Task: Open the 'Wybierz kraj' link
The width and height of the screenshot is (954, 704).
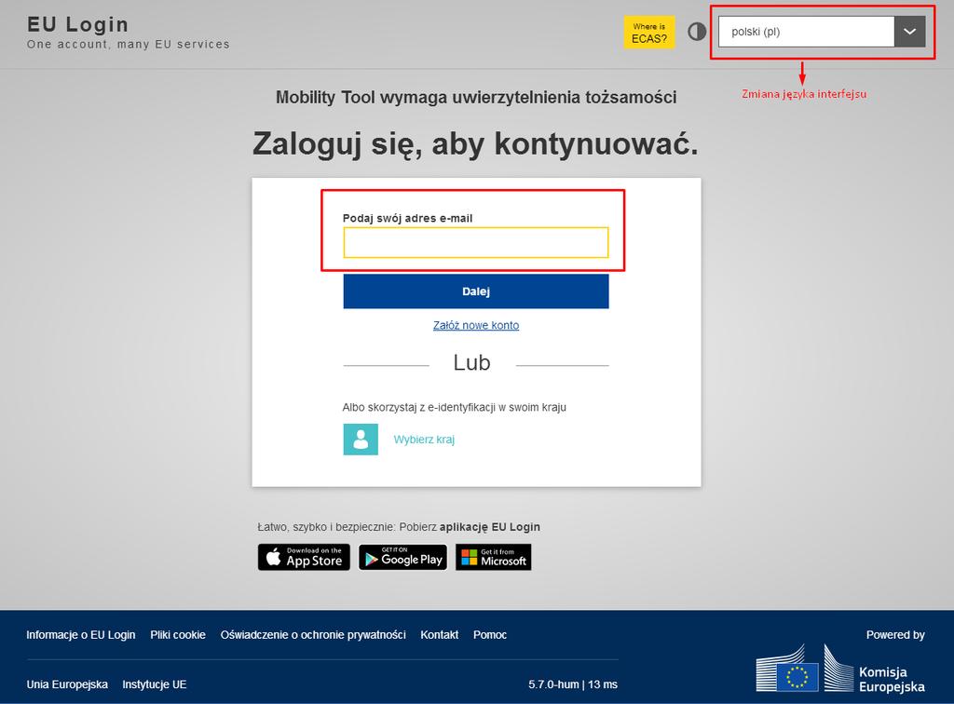Action: pos(424,440)
